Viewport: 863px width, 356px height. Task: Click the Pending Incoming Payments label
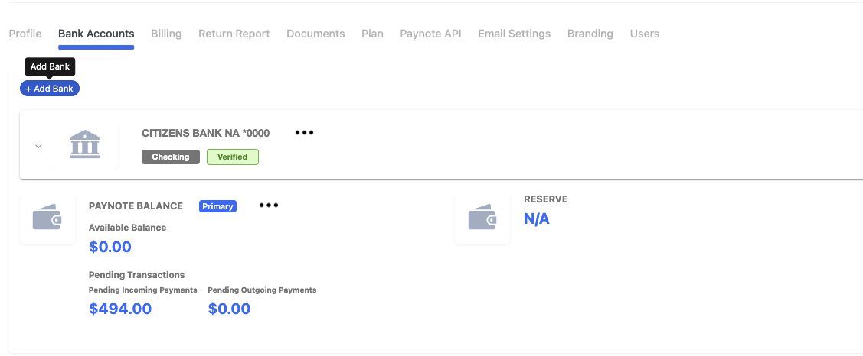[143, 290]
